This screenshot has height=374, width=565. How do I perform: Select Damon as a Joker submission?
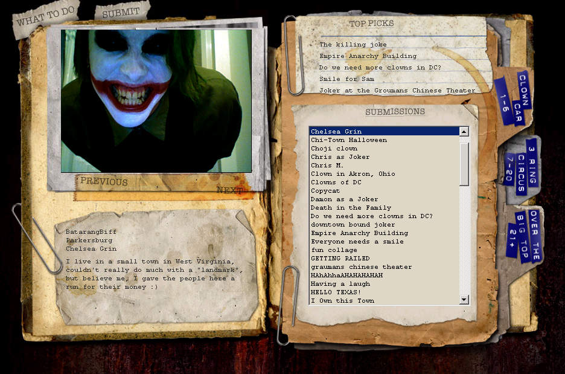[x=385, y=199]
